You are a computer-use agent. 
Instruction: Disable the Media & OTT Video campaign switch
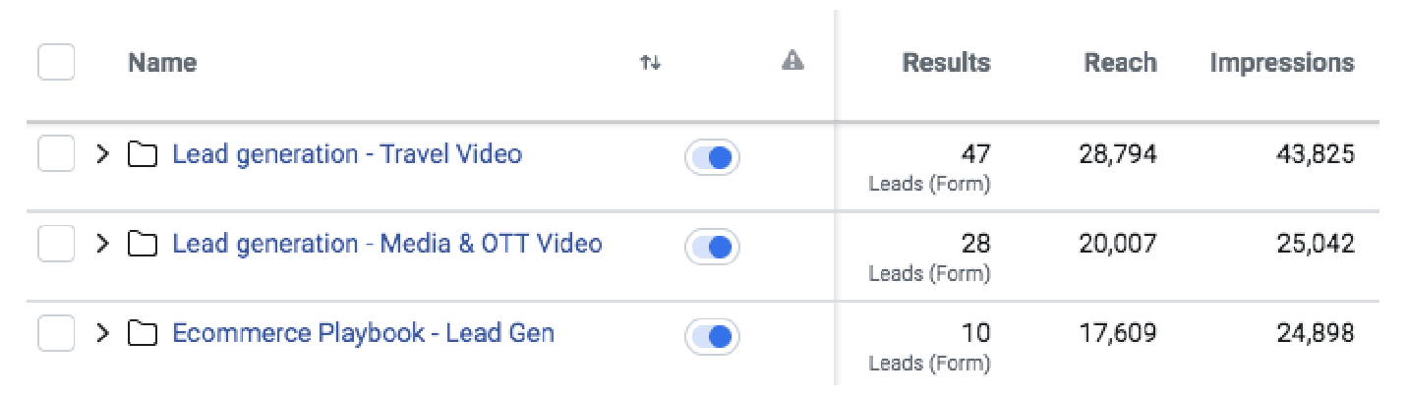(x=712, y=247)
